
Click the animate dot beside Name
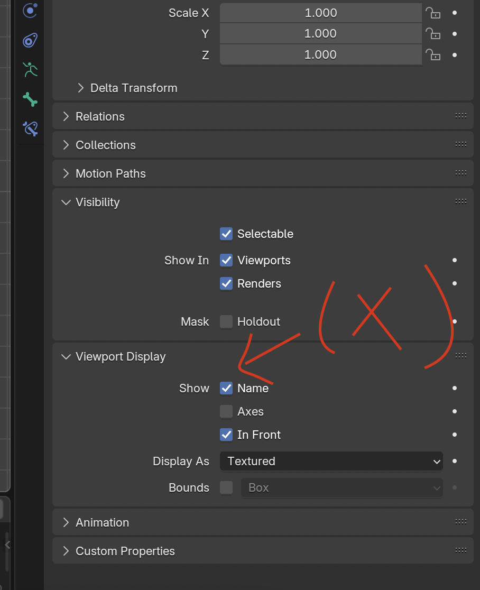[455, 388]
